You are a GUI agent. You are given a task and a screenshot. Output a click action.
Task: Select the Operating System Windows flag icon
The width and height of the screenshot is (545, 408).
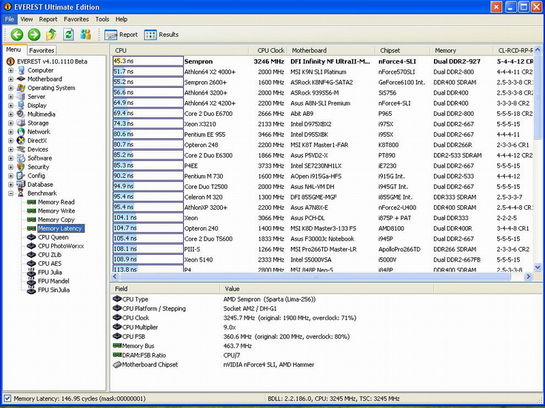click(x=21, y=88)
